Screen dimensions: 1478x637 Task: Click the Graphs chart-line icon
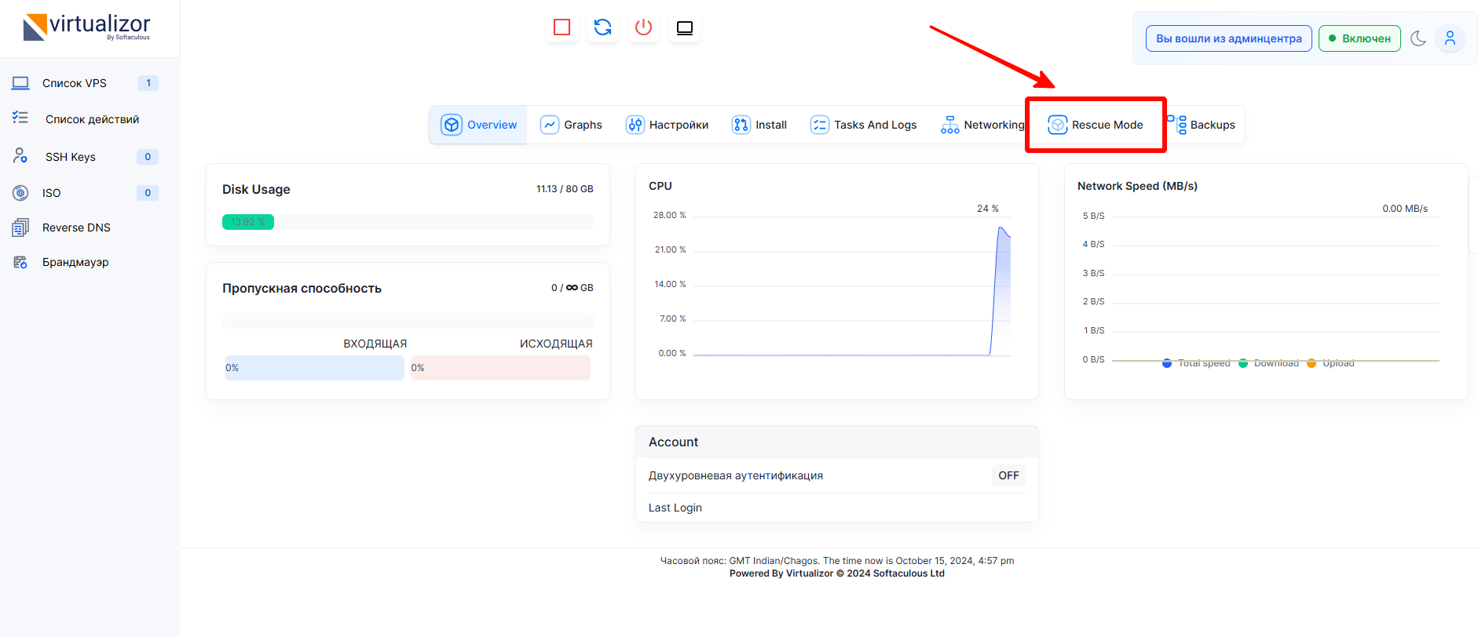click(550, 125)
